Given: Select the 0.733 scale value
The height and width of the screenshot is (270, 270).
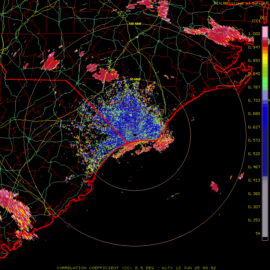Looking at the screenshot, I should point(254,100).
